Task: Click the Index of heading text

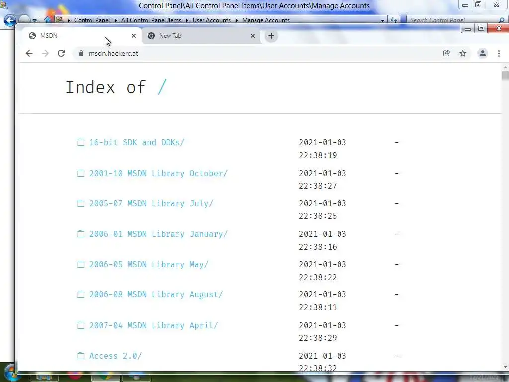Action: (105, 87)
